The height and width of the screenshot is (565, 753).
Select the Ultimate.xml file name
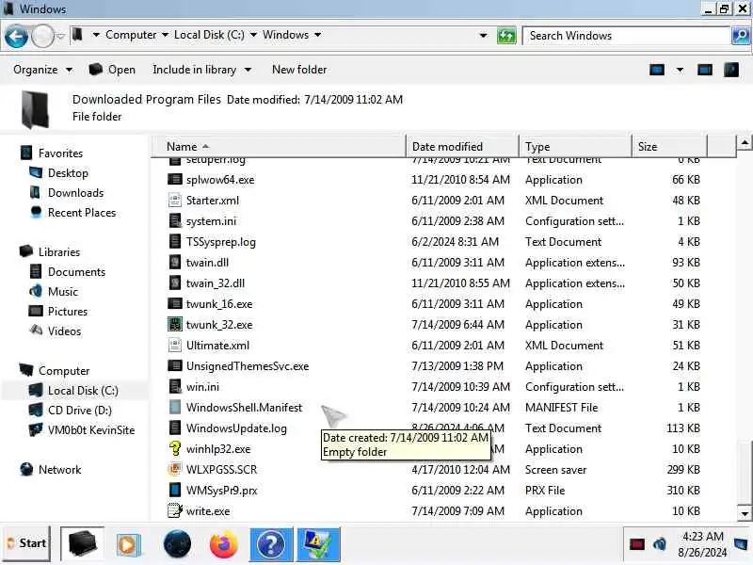(217, 346)
